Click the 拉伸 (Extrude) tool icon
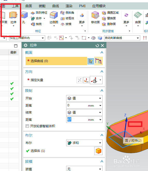Image resolution: width=148 pixels, height=171 pixels. (x=13, y=15)
